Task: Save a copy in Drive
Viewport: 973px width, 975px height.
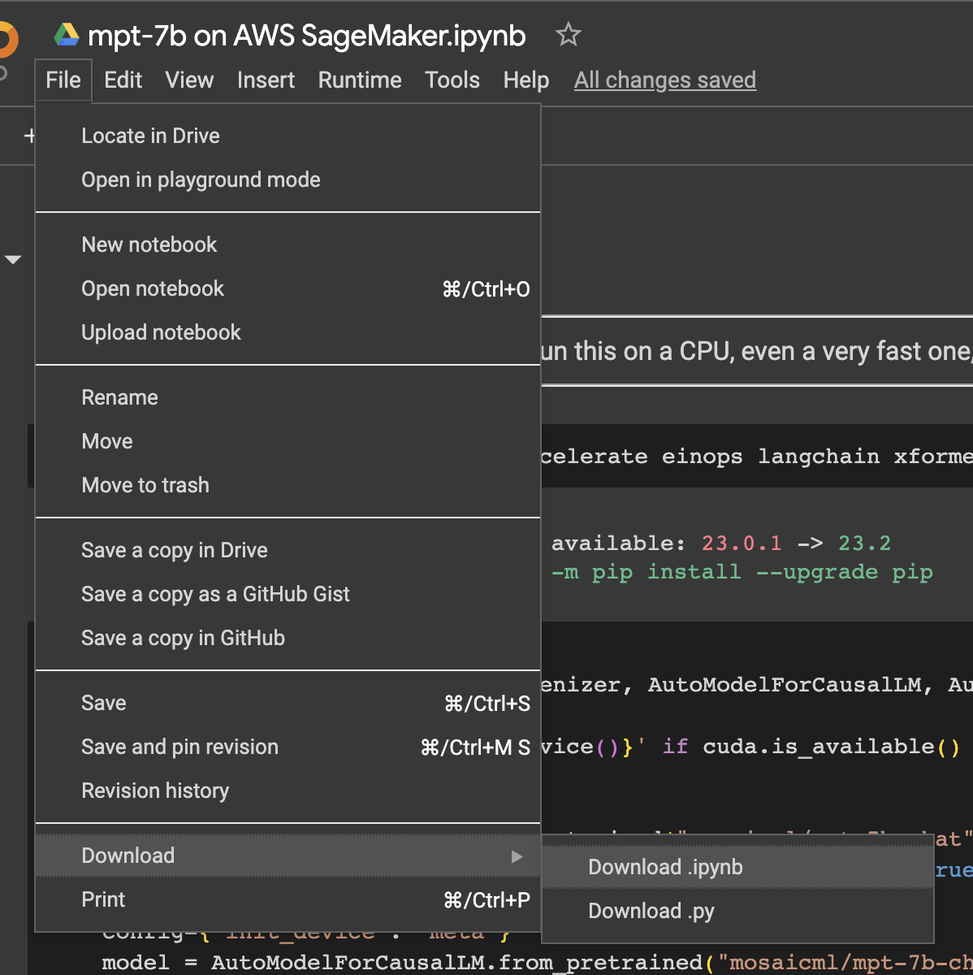Action: (x=174, y=550)
